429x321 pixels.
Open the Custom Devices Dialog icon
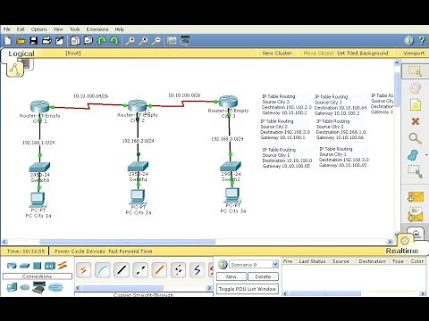click(x=185, y=40)
